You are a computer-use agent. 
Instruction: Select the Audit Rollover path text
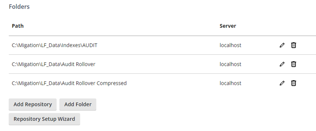pyautogui.click(x=53, y=64)
